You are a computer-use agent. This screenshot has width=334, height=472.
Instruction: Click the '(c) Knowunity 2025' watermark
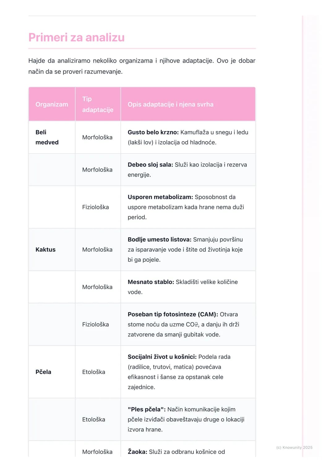[x=294, y=447]
